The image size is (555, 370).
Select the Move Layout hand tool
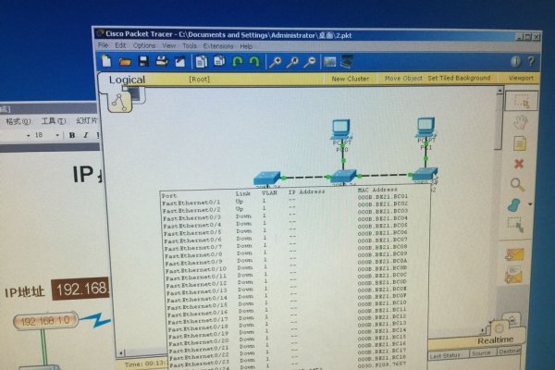(x=519, y=121)
